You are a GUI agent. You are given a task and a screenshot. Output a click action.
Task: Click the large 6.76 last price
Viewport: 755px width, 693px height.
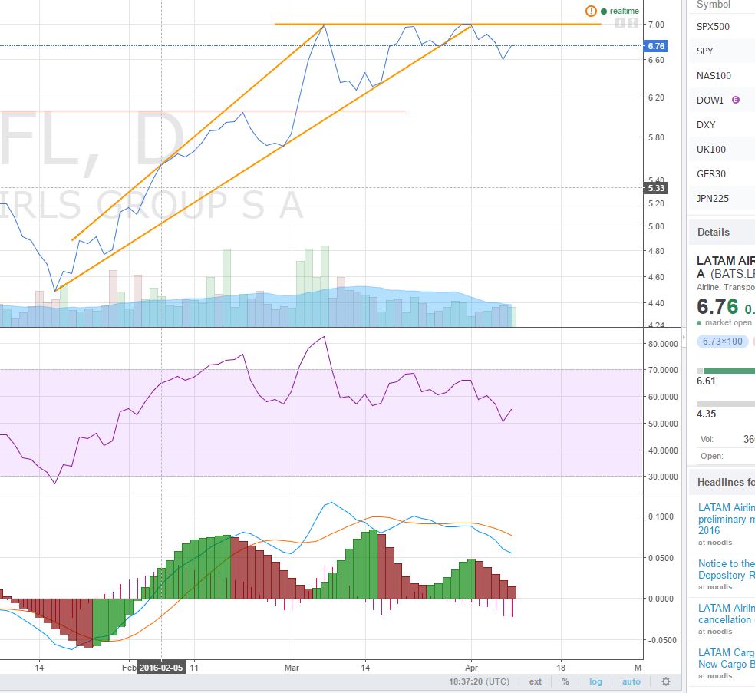click(717, 306)
